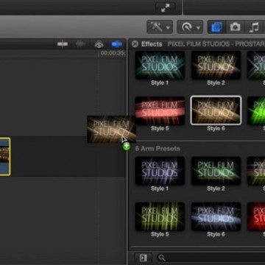This screenshot has width=265, height=265.
Task: Close the Effects browser panel
Action: click(135, 44)
